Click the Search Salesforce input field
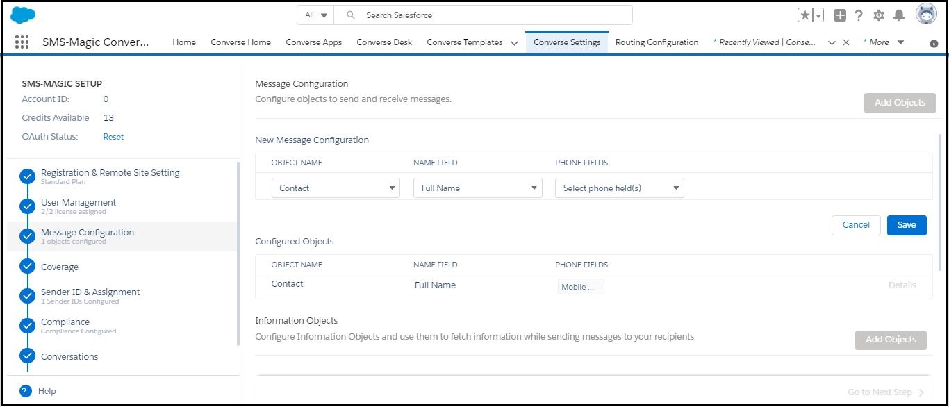This screenshot has height=407, width=949. point(483,15)
